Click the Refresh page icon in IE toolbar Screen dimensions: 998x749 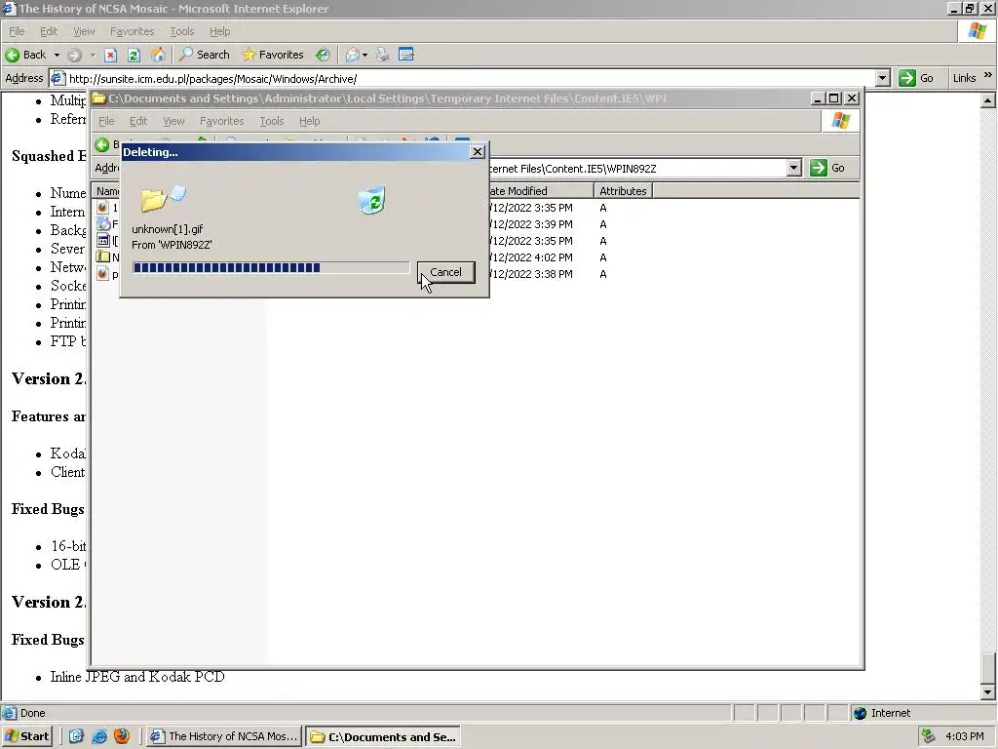tap(134, 55)
